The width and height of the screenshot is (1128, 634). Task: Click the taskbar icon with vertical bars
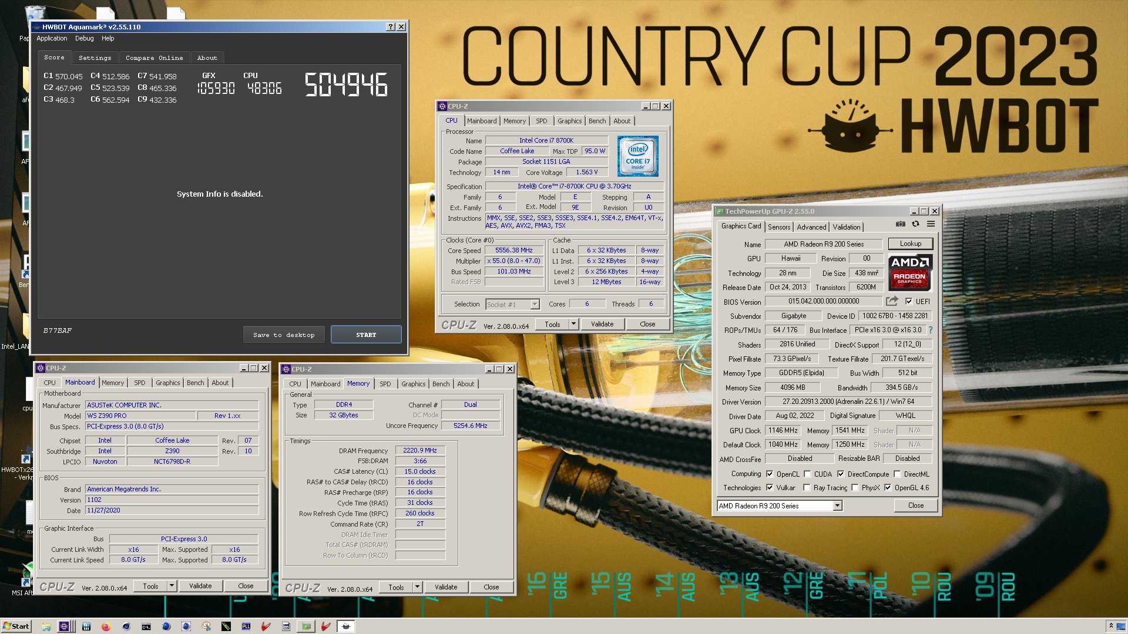(86, 626)
